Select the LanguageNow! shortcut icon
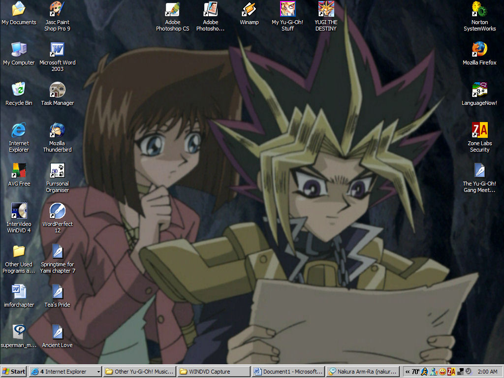This screenshot has width=504, height=378. click(479, 95)
